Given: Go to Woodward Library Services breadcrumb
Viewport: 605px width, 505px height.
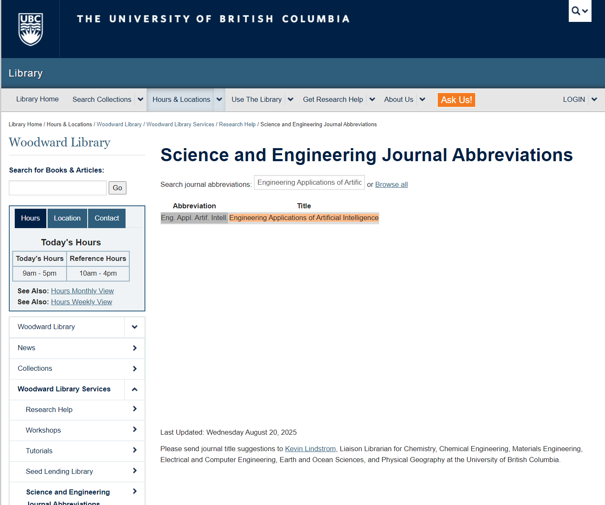Looking at the screenshot, I should pos(180,125).
